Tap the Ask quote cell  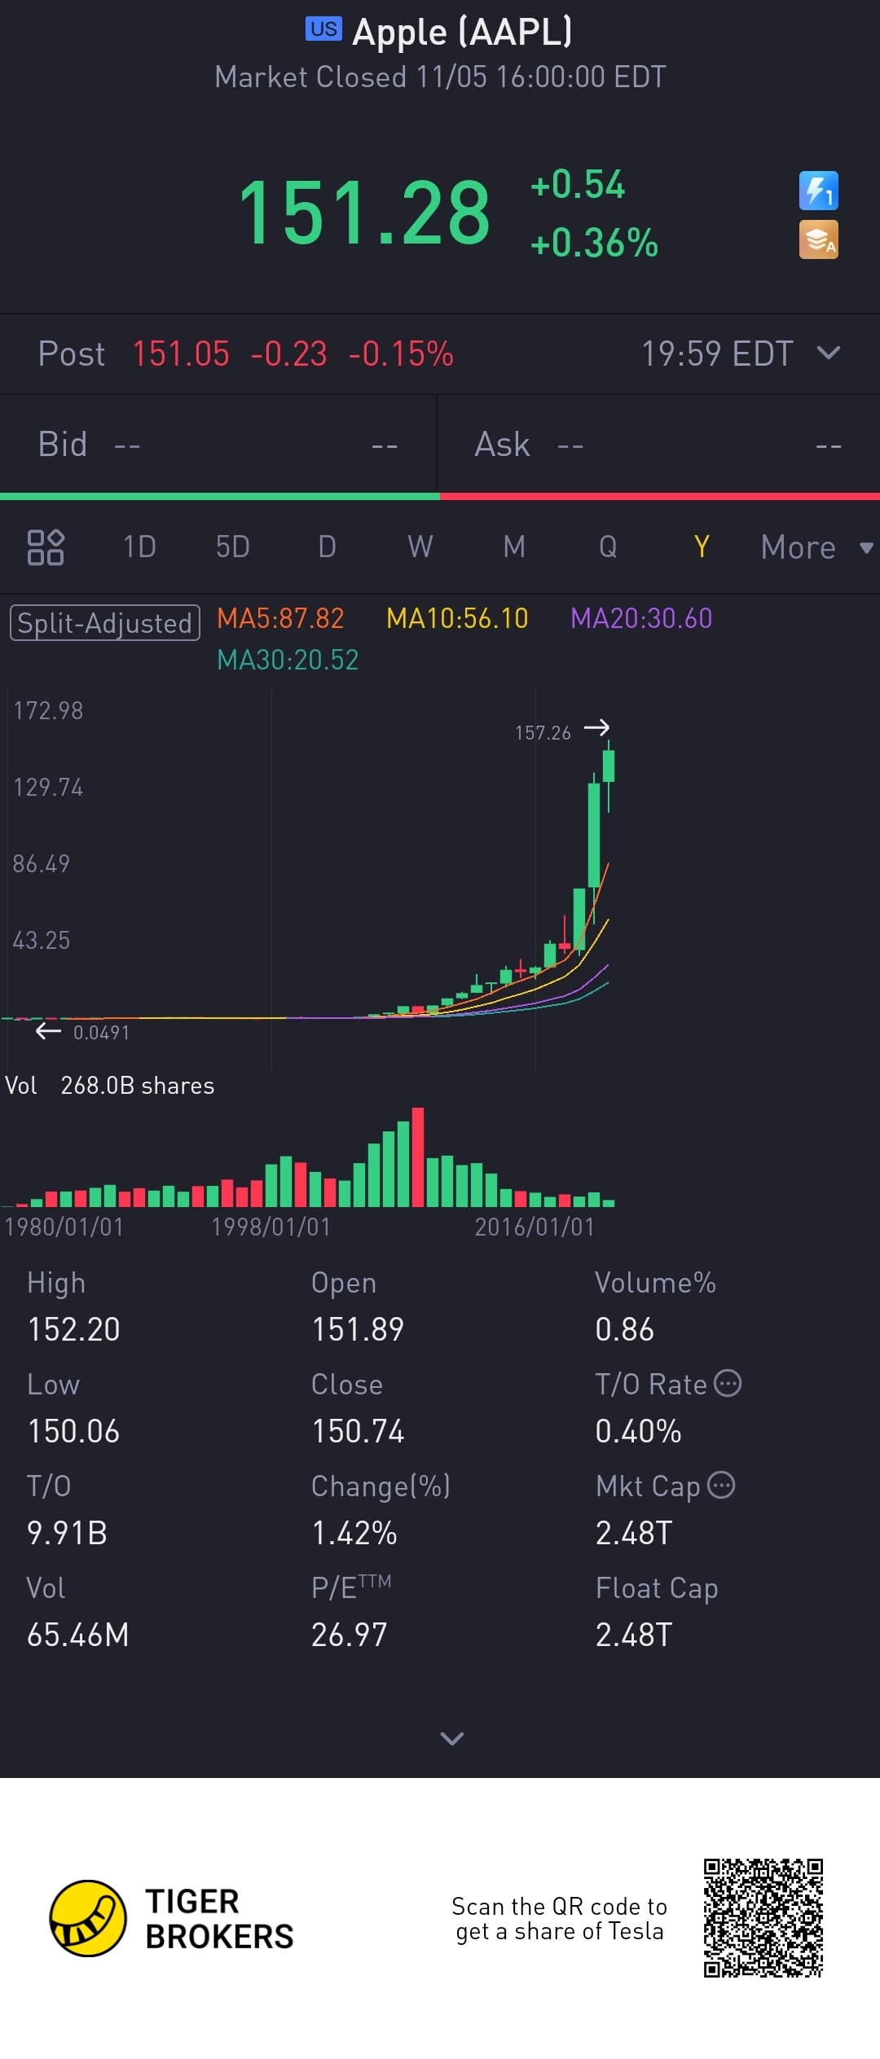coord(658,445)
